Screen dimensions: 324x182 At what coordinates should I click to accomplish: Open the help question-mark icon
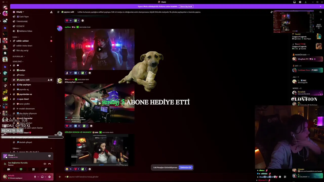click(x=300, y=2)
